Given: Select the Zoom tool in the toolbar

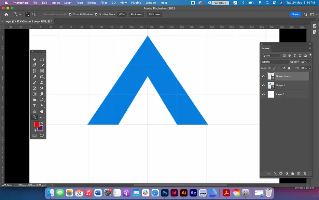Looking at the screenshot, I should (x=34, y=117).
